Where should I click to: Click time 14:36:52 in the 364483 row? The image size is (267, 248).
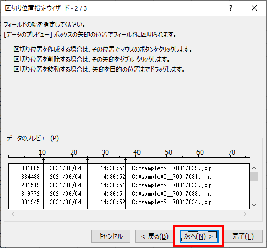coord(113,177)
